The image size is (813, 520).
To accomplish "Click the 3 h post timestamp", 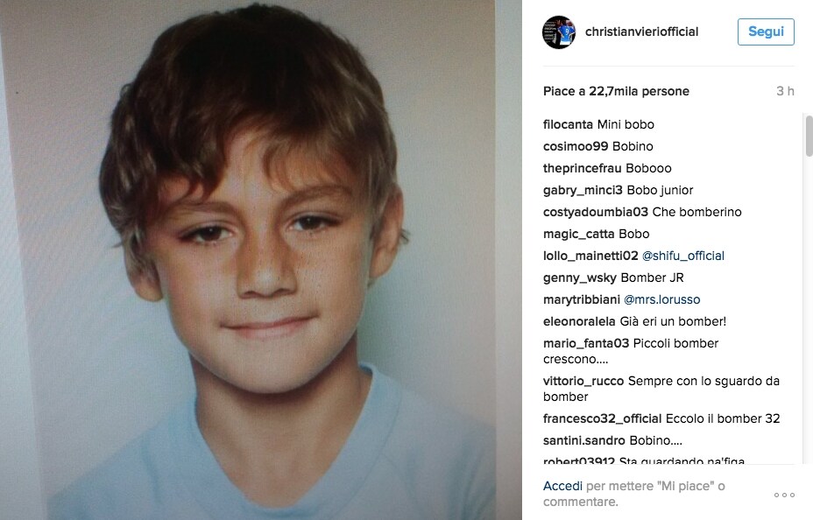I will [x=785, y=91].
